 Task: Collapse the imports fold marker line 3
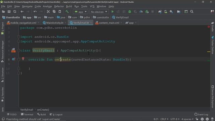click(x=19, y=37)
